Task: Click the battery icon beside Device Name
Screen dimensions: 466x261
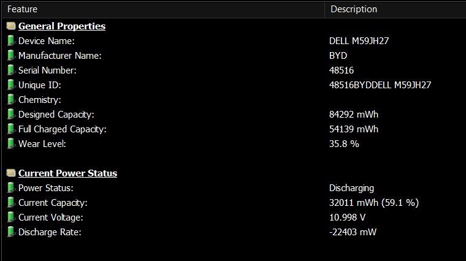Action: [x=11, y=41]
